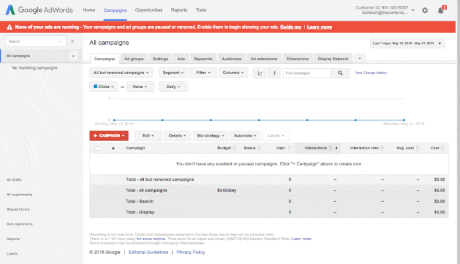The height and width of the screenshot is (264, 460).
Task: Switch to the Keywords tab
Action: 203,59
